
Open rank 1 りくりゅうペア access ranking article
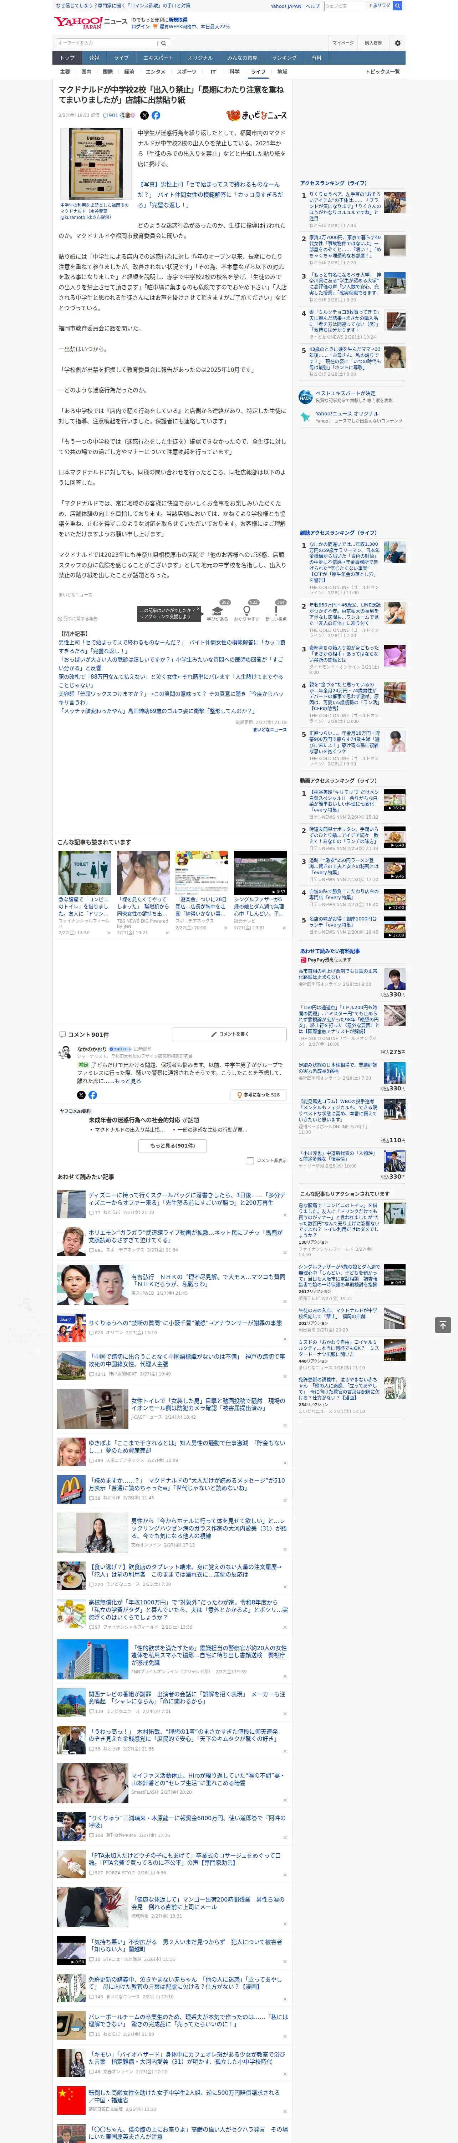345,207
